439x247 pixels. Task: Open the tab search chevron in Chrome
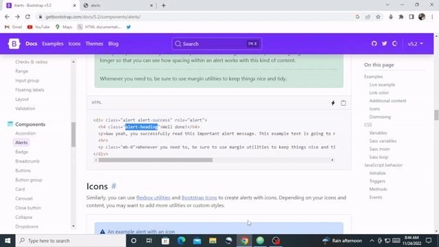pos(387,5)
